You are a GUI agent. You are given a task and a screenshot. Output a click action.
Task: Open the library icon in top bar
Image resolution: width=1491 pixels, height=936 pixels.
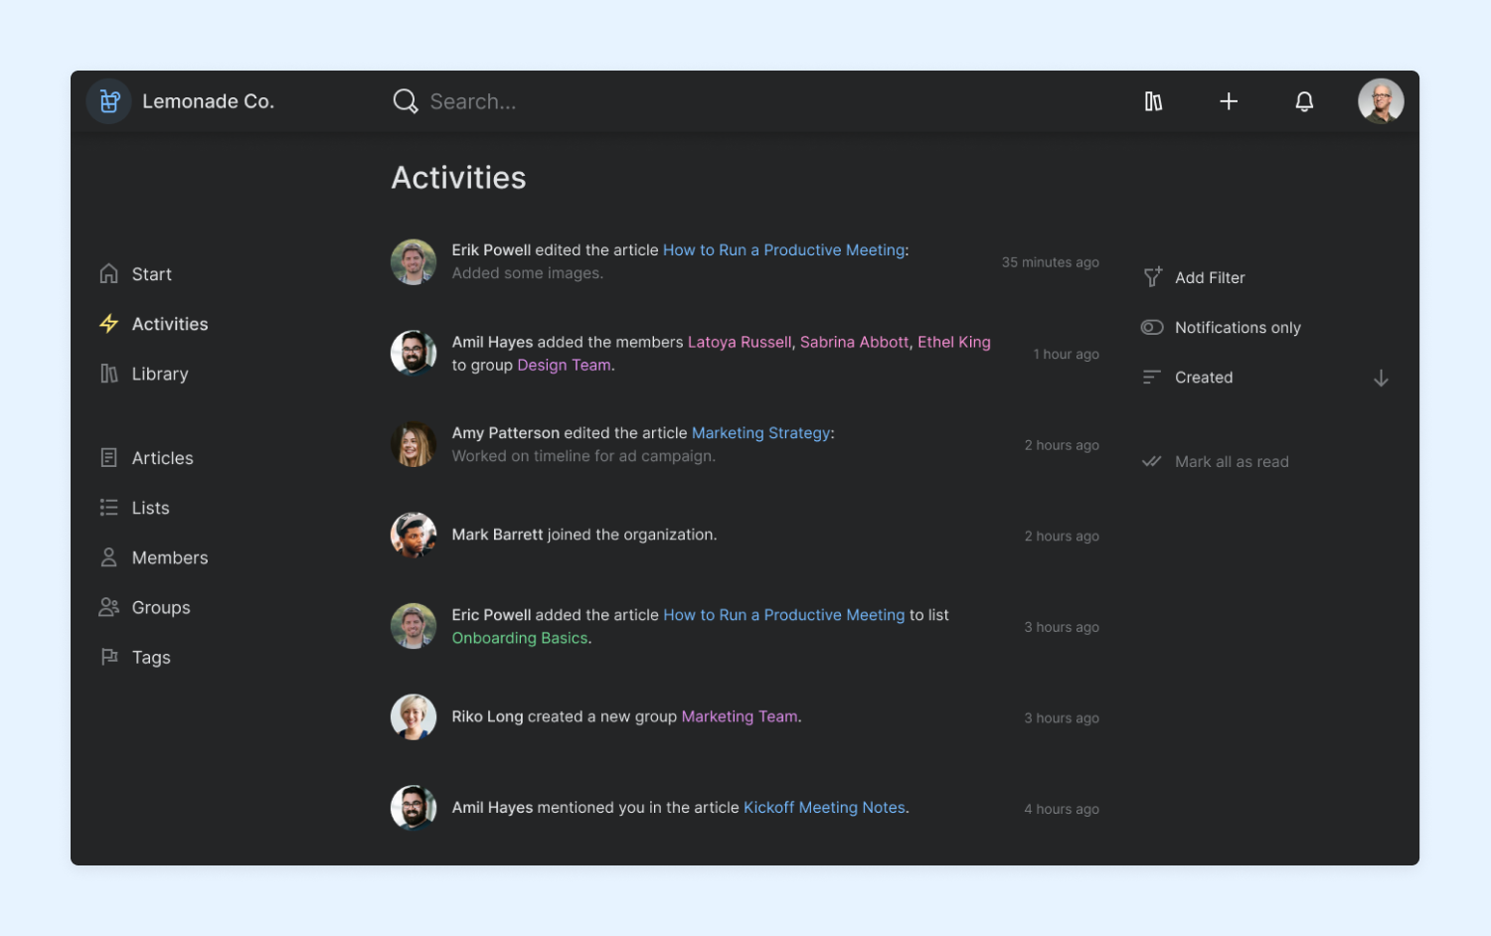[x=1153, y=101]
